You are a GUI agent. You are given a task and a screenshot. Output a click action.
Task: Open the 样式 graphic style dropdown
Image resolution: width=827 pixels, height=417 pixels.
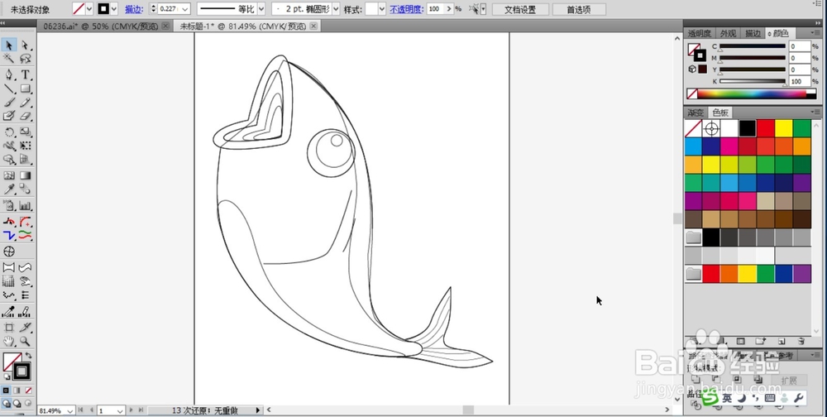pos(382,9)
